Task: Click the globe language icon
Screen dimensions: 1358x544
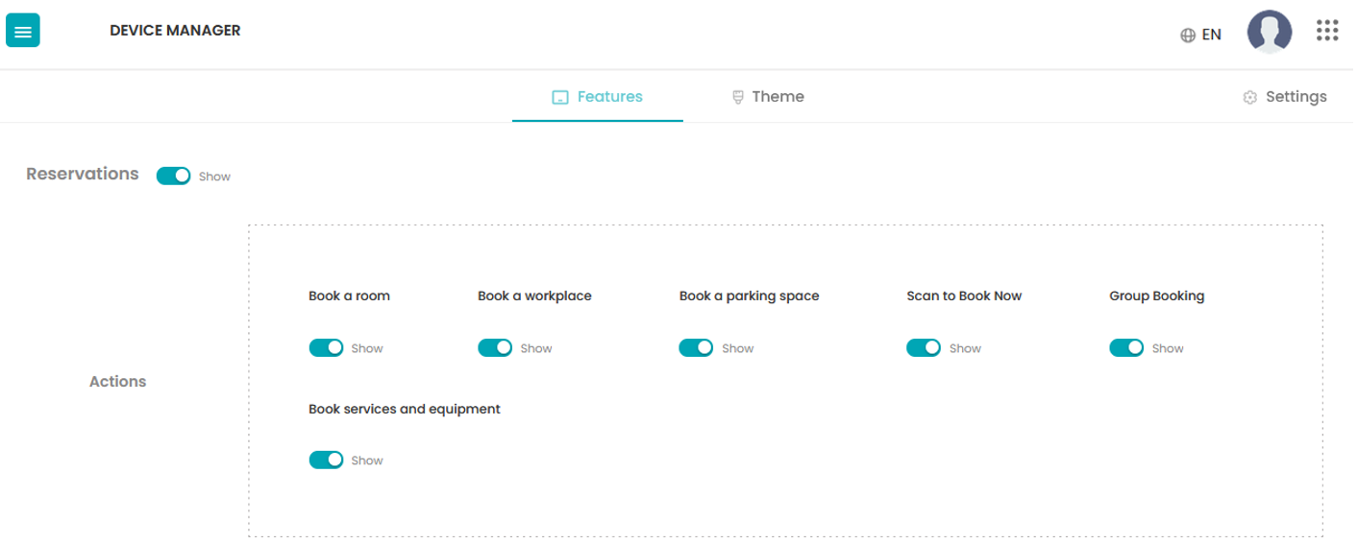Action: pyautogui.click(x=1188, y=35)
